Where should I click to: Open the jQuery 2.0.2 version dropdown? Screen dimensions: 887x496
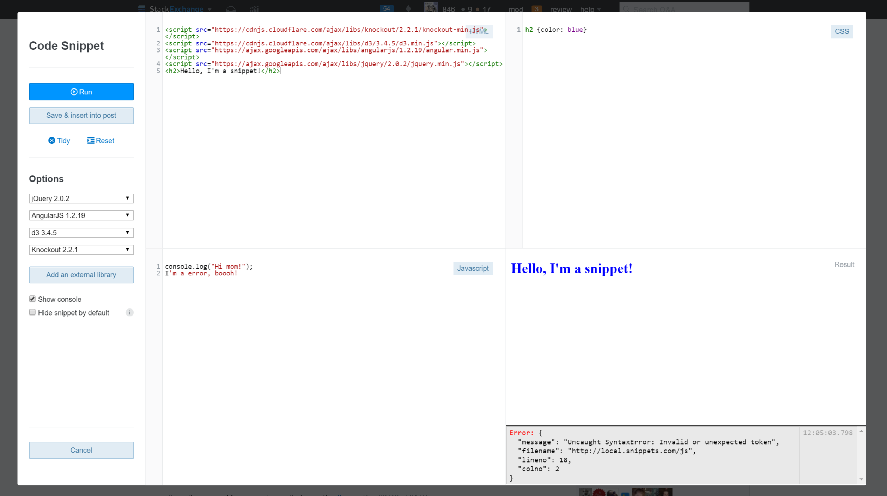81,198
